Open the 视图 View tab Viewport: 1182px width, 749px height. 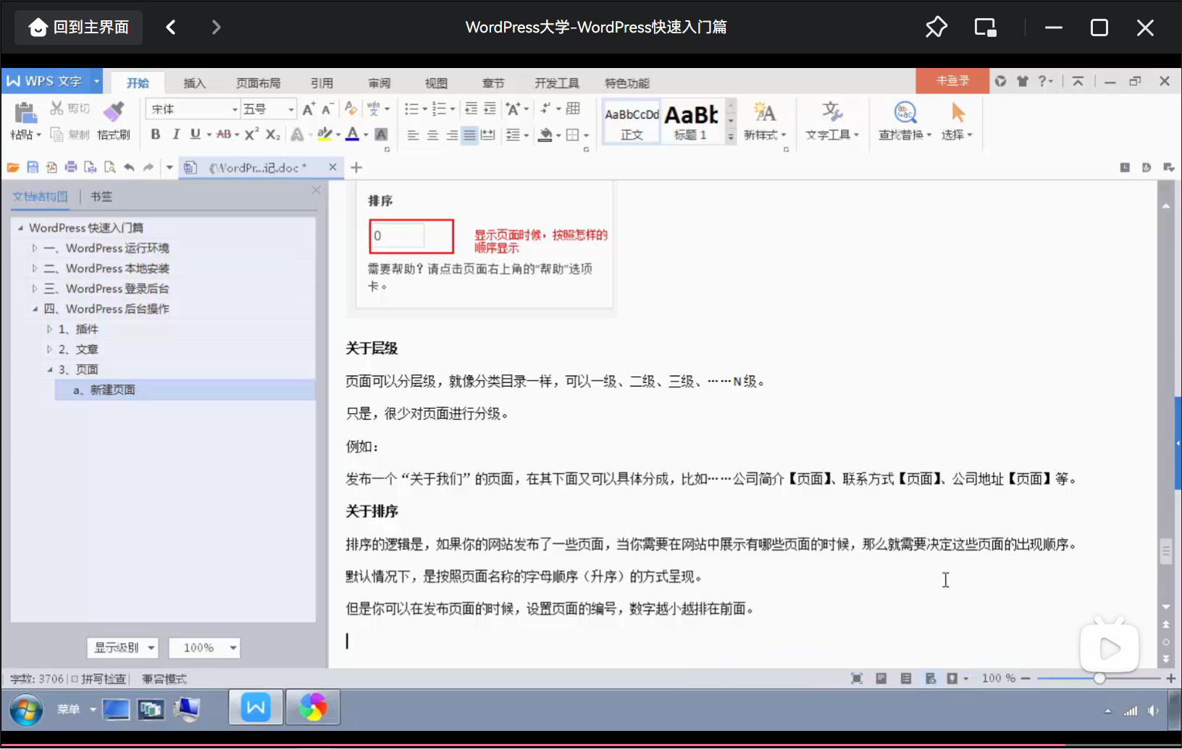(x=436, y=83)
